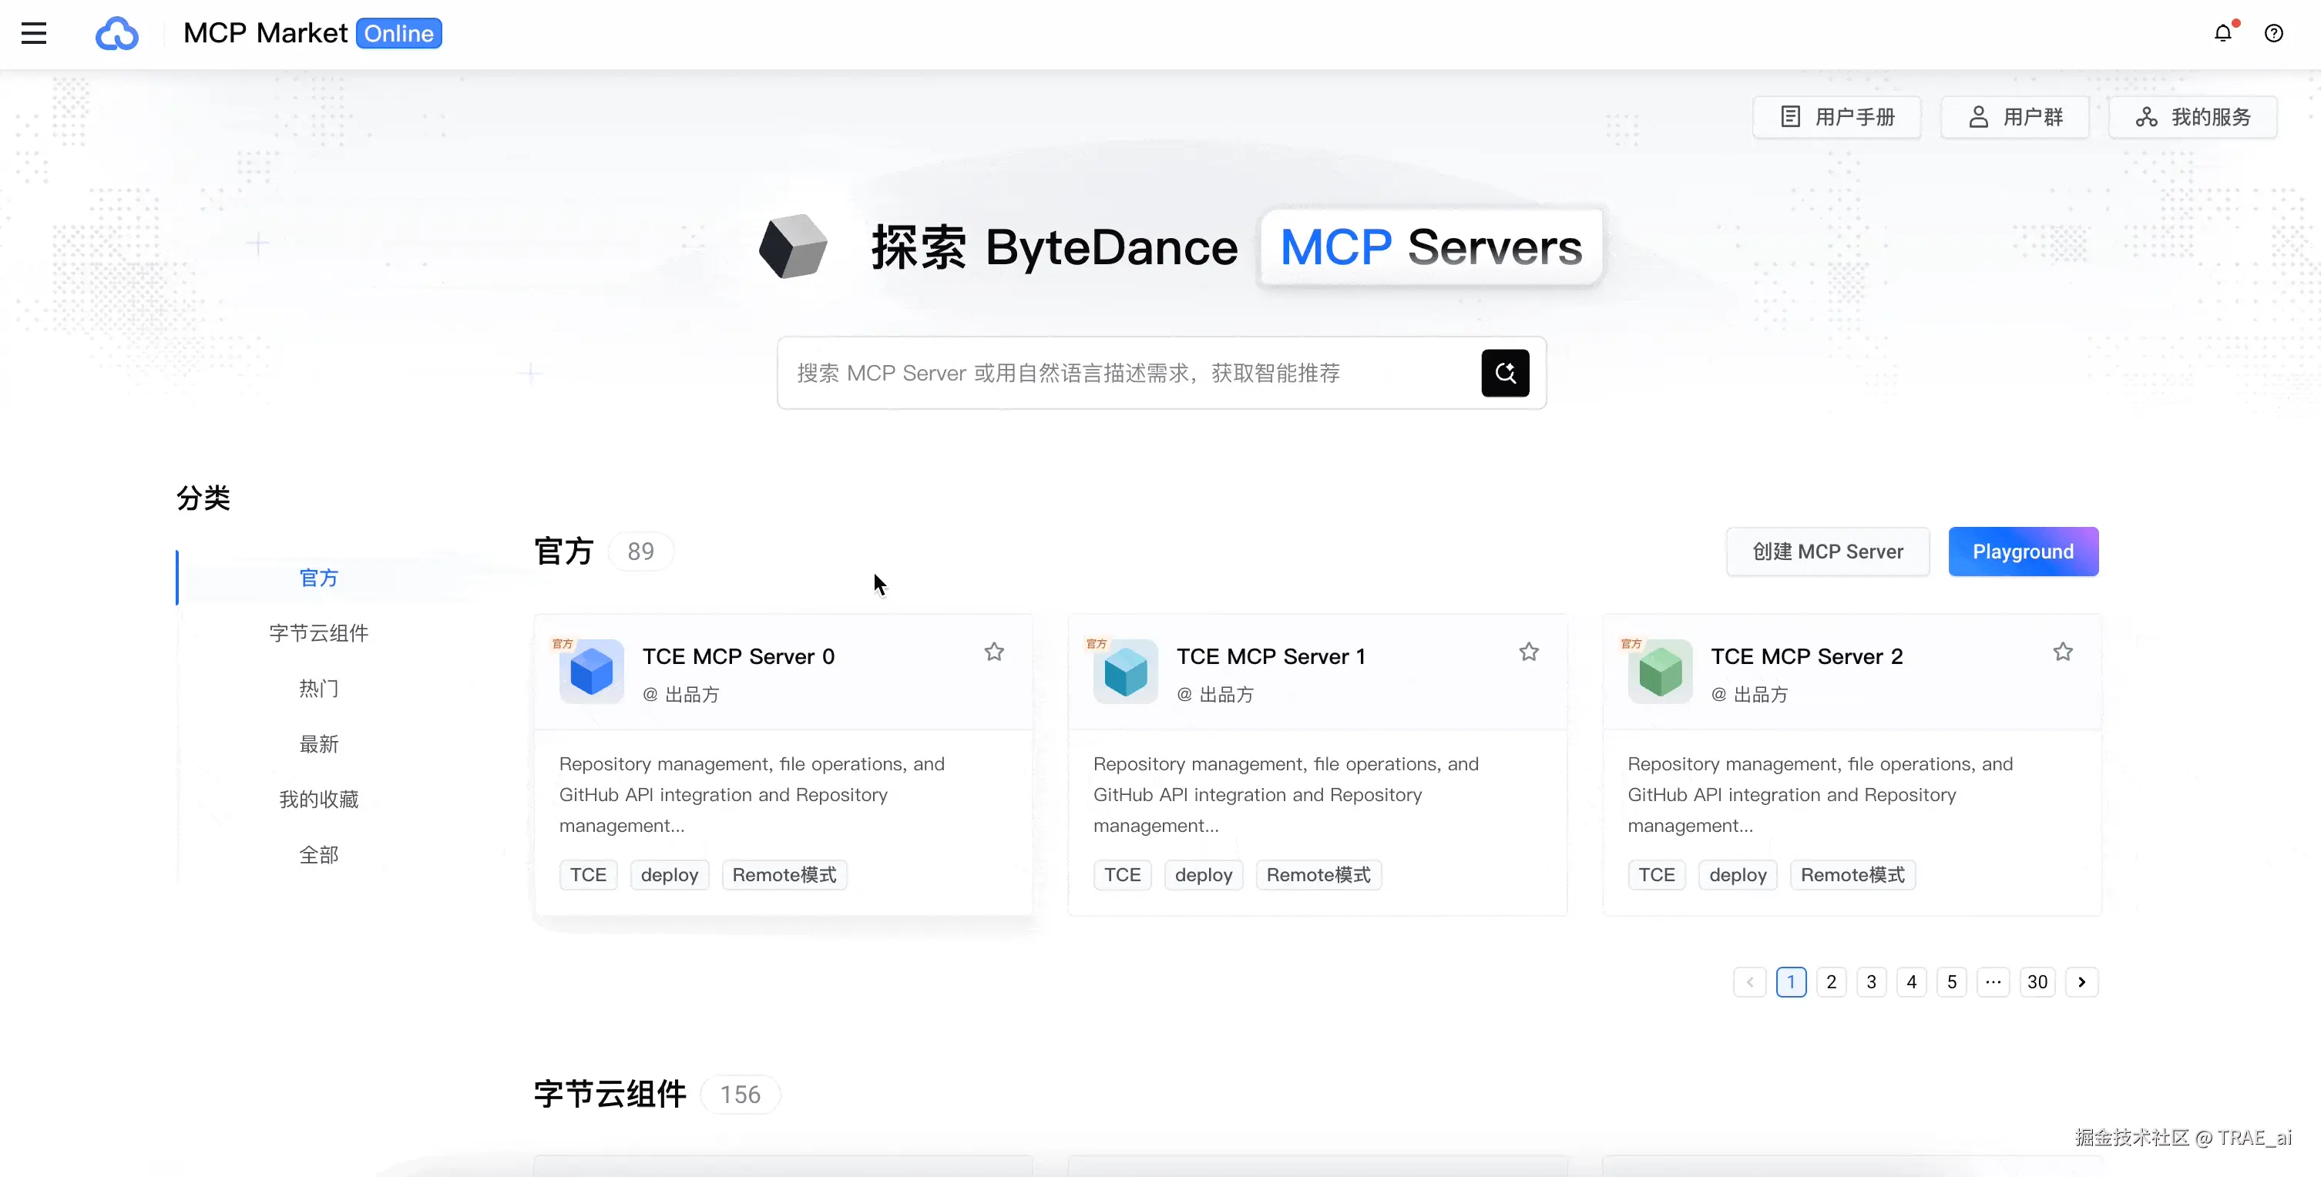Image resolution: width=2321 pixels, height=1177 pixels.
Task: Jump to page 30 in pagination
Action: coord(2037,981)
